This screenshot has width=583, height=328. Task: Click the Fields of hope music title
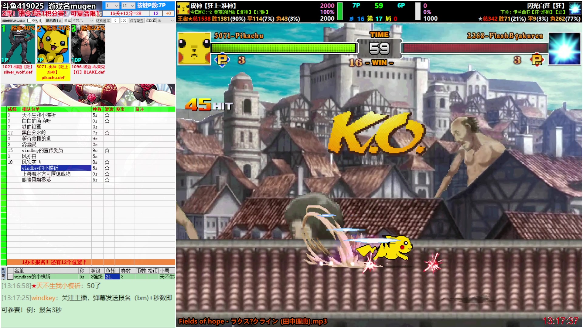[x=253, y=321]
